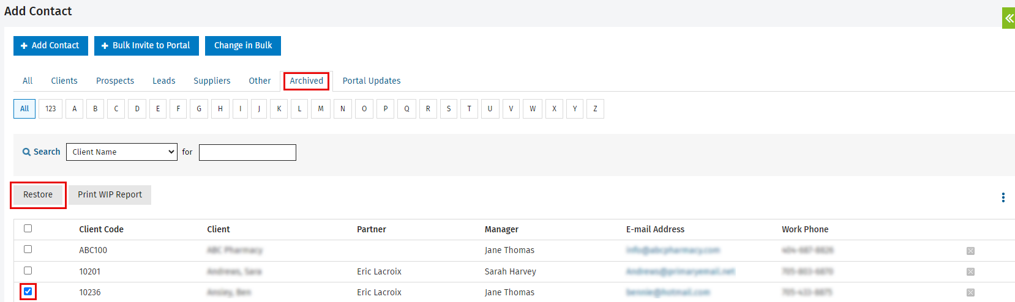Viewport: 1015px width, 302px height.
Task: Filter contacts by letter A
Action: click(75, 109)
